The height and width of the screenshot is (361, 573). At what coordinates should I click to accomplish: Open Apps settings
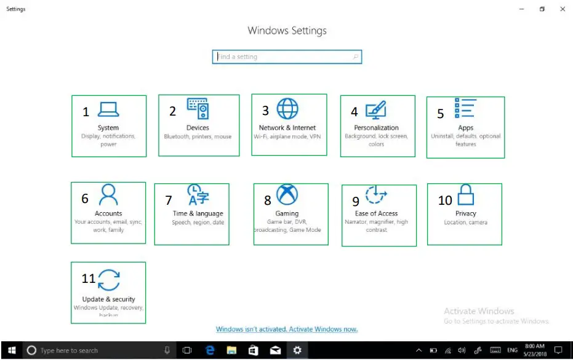pyautogui.click(x=465, y=127)
